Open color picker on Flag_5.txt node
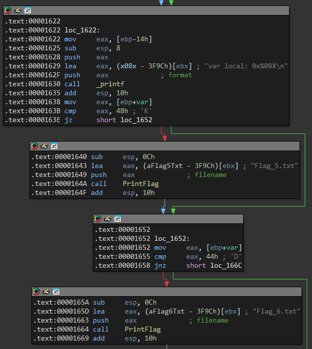Screen dimensions: 312x349 (x=34, y=146)
